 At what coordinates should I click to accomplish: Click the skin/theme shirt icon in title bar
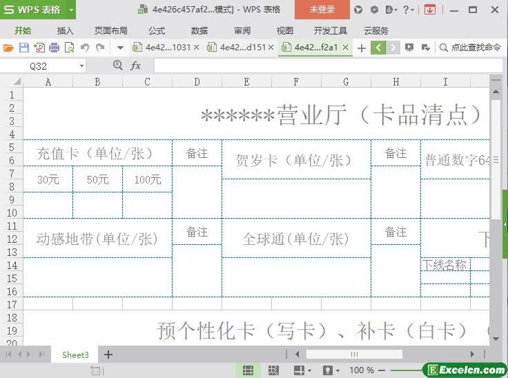point(358,10)
